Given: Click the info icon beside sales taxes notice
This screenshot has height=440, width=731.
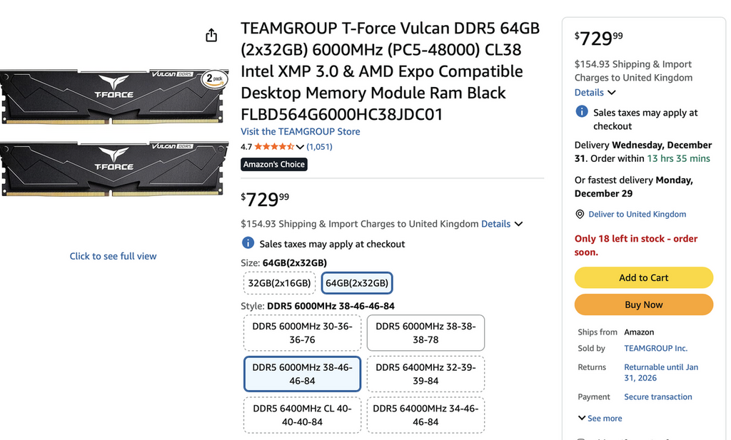Looking at the screenshot, I should [248, 243].
